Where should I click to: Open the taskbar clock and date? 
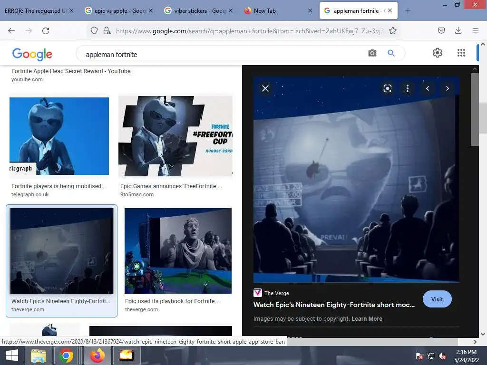466,356
